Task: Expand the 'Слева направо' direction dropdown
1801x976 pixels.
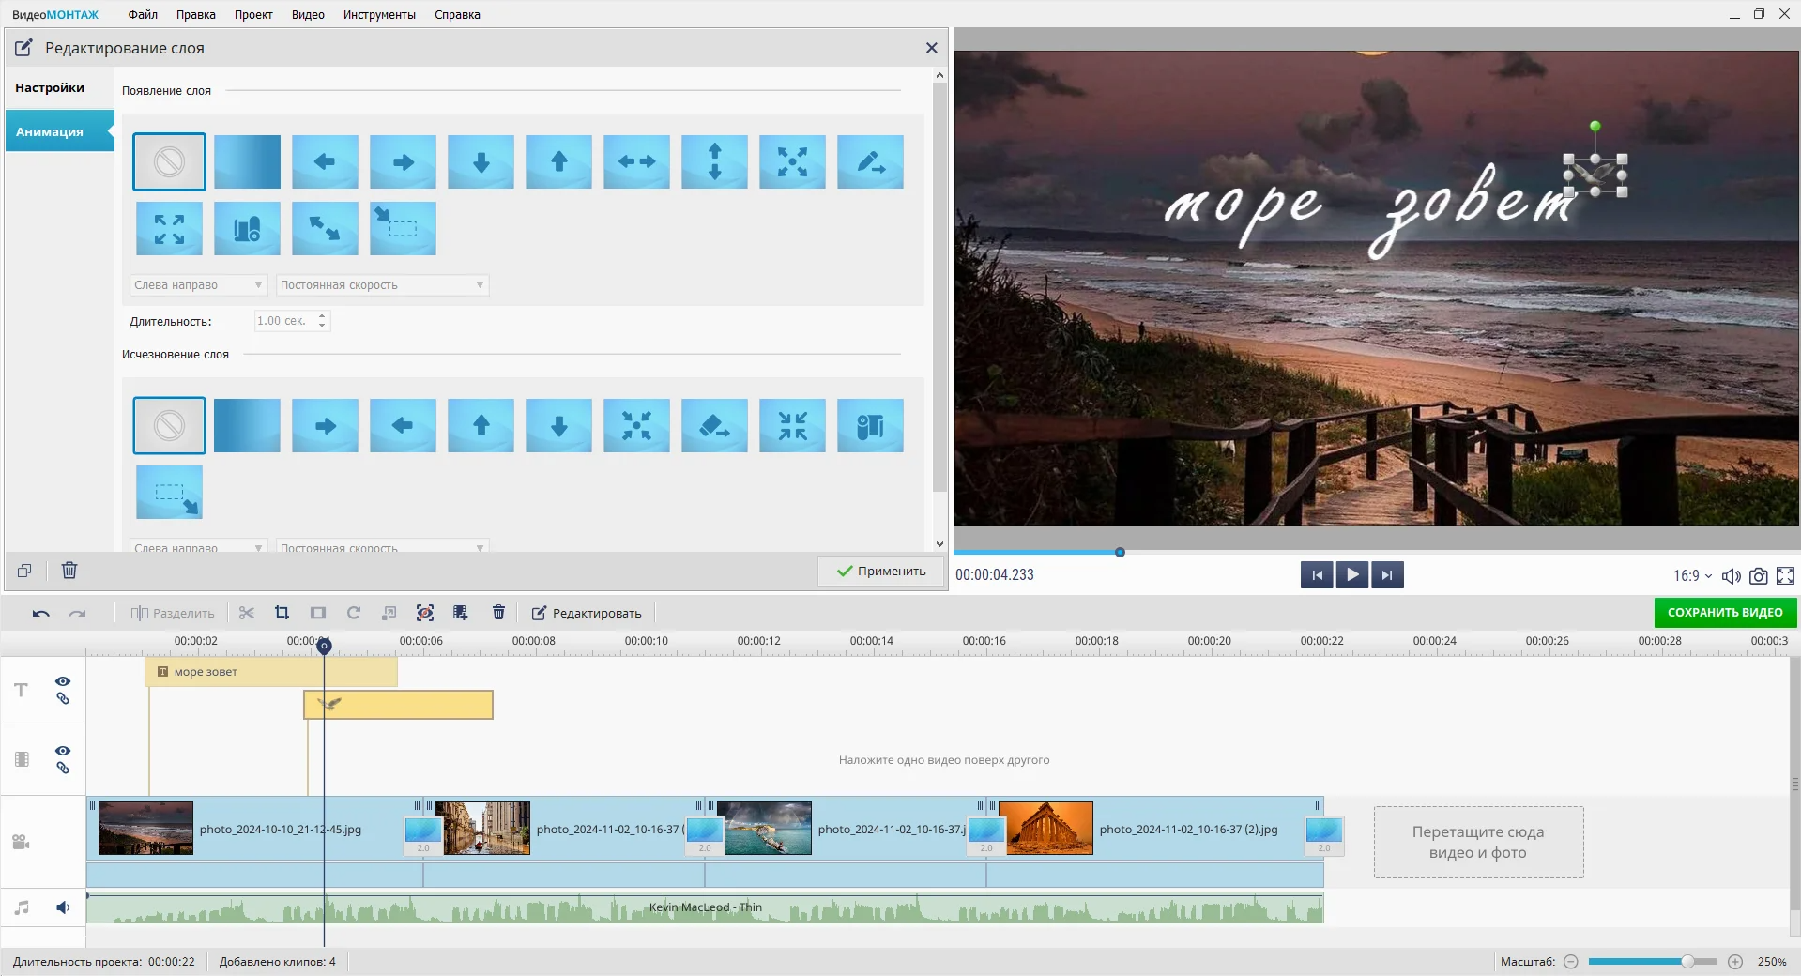Action: click(198, 285)
